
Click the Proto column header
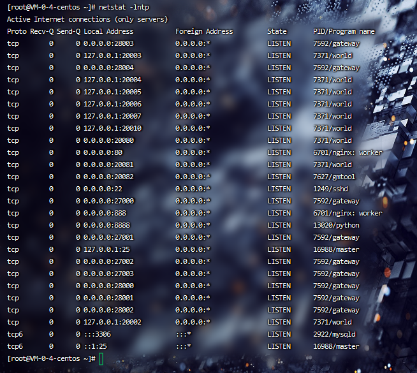[x=17, y=31]
